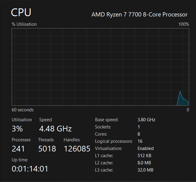The width and height of the screenshot is (196, 182).
Task: Click the 3% utilisation value
Action: [x=17, y=129]
